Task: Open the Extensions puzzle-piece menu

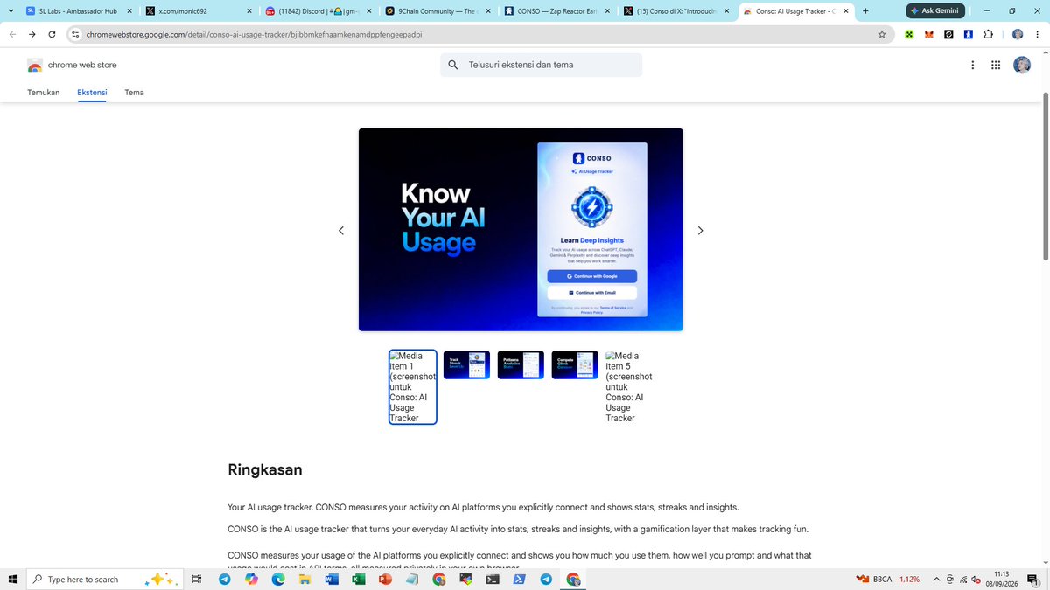Action: 988,34
